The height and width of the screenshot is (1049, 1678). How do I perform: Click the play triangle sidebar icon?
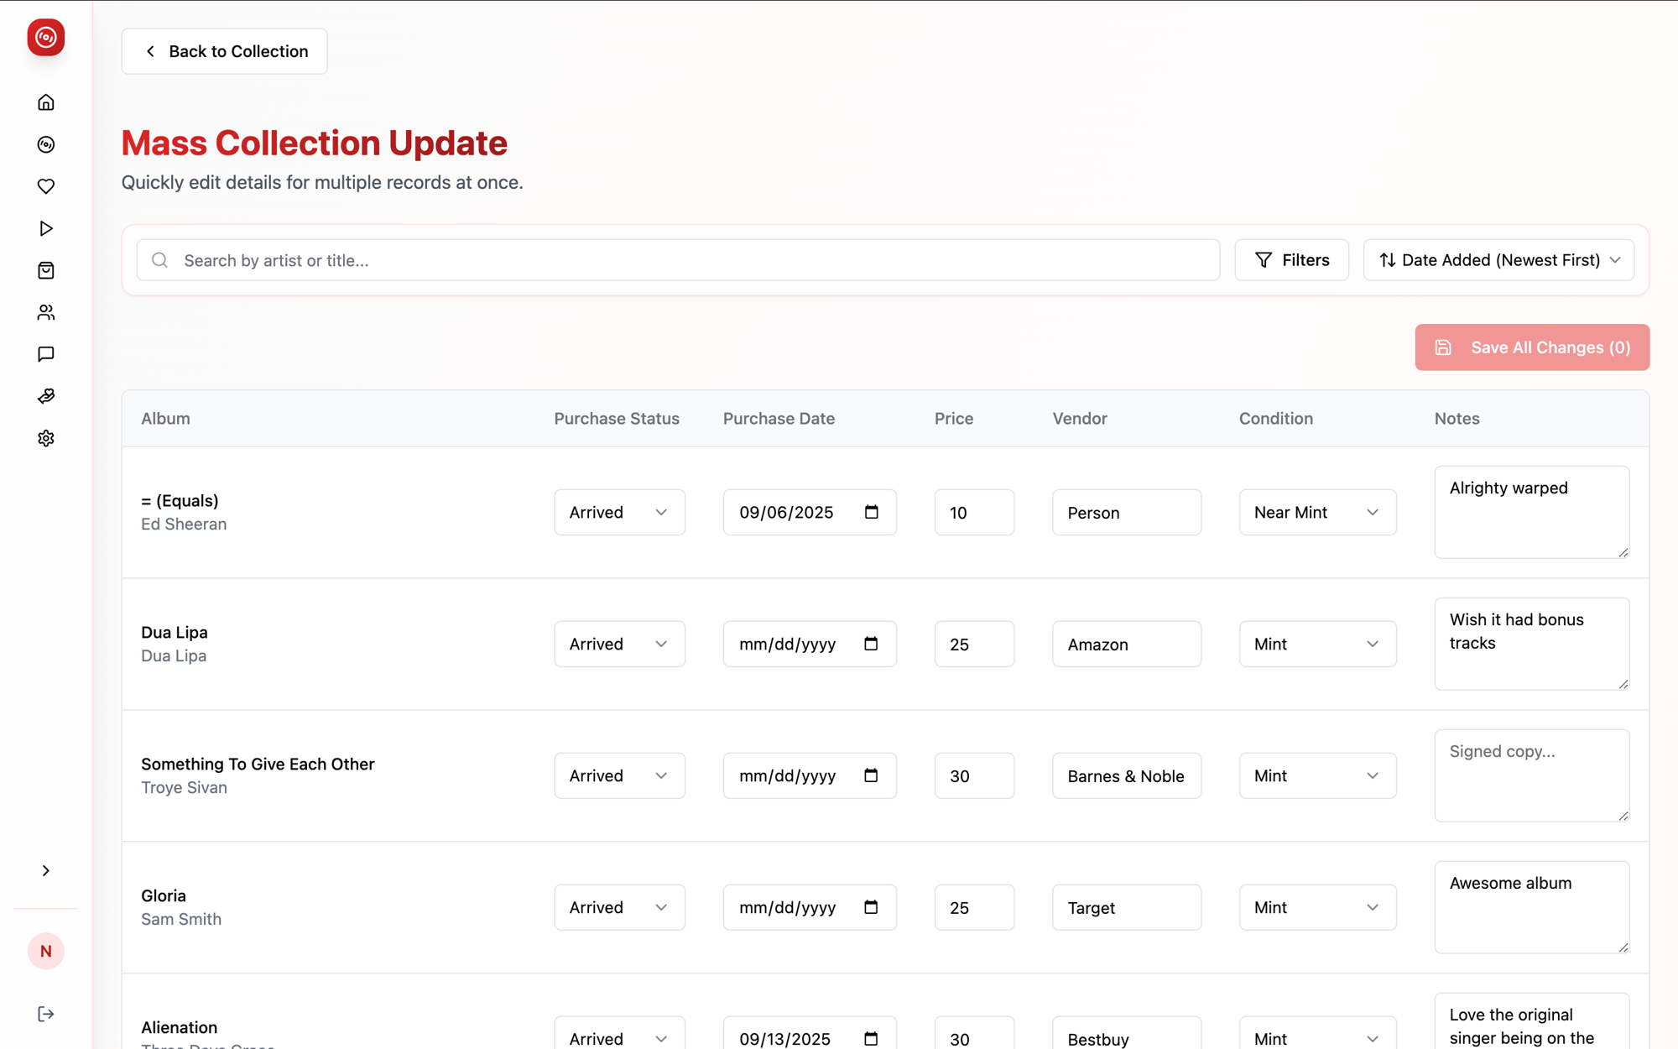pyautogui.click(x=46, y=228)
